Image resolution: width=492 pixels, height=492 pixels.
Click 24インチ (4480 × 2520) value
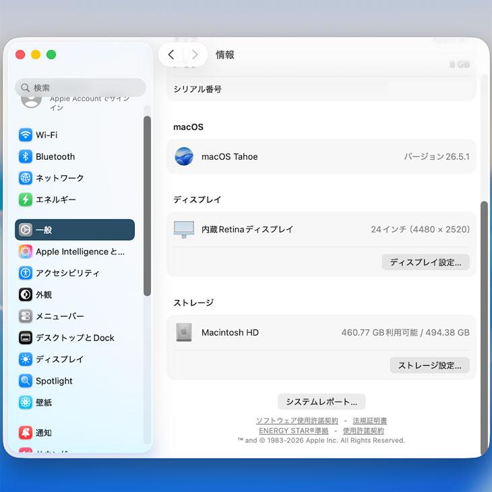[420, 229]
